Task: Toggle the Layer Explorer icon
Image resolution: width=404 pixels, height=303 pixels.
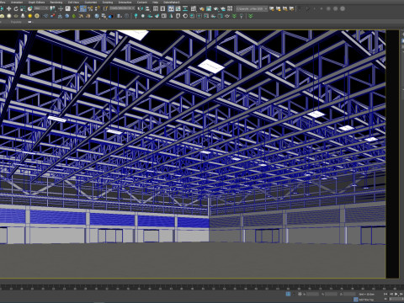Action: click(162, 8)
